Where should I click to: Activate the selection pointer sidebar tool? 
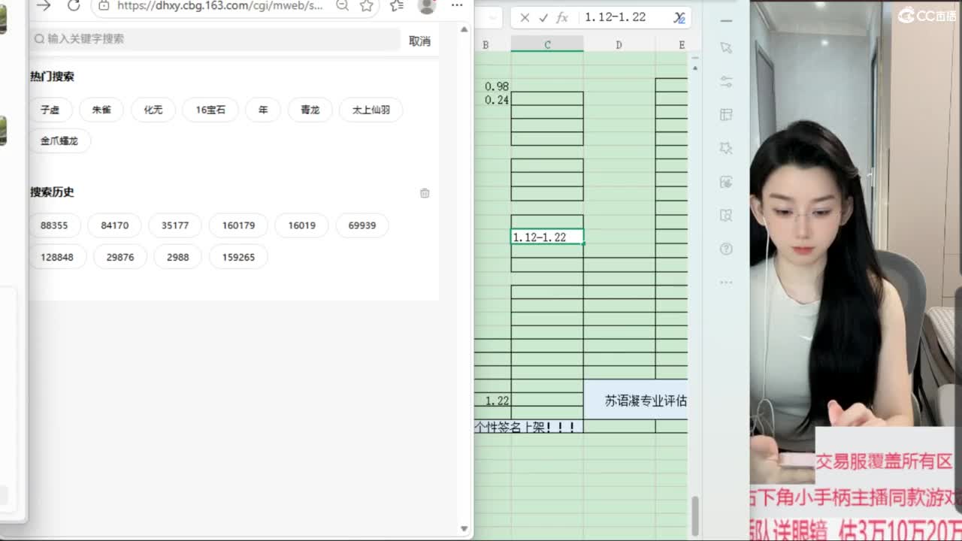[725, 47]
